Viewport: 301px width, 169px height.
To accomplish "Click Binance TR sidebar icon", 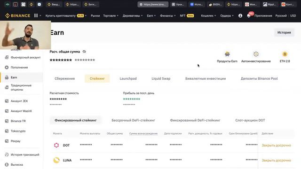I will [x=7, y=121].
